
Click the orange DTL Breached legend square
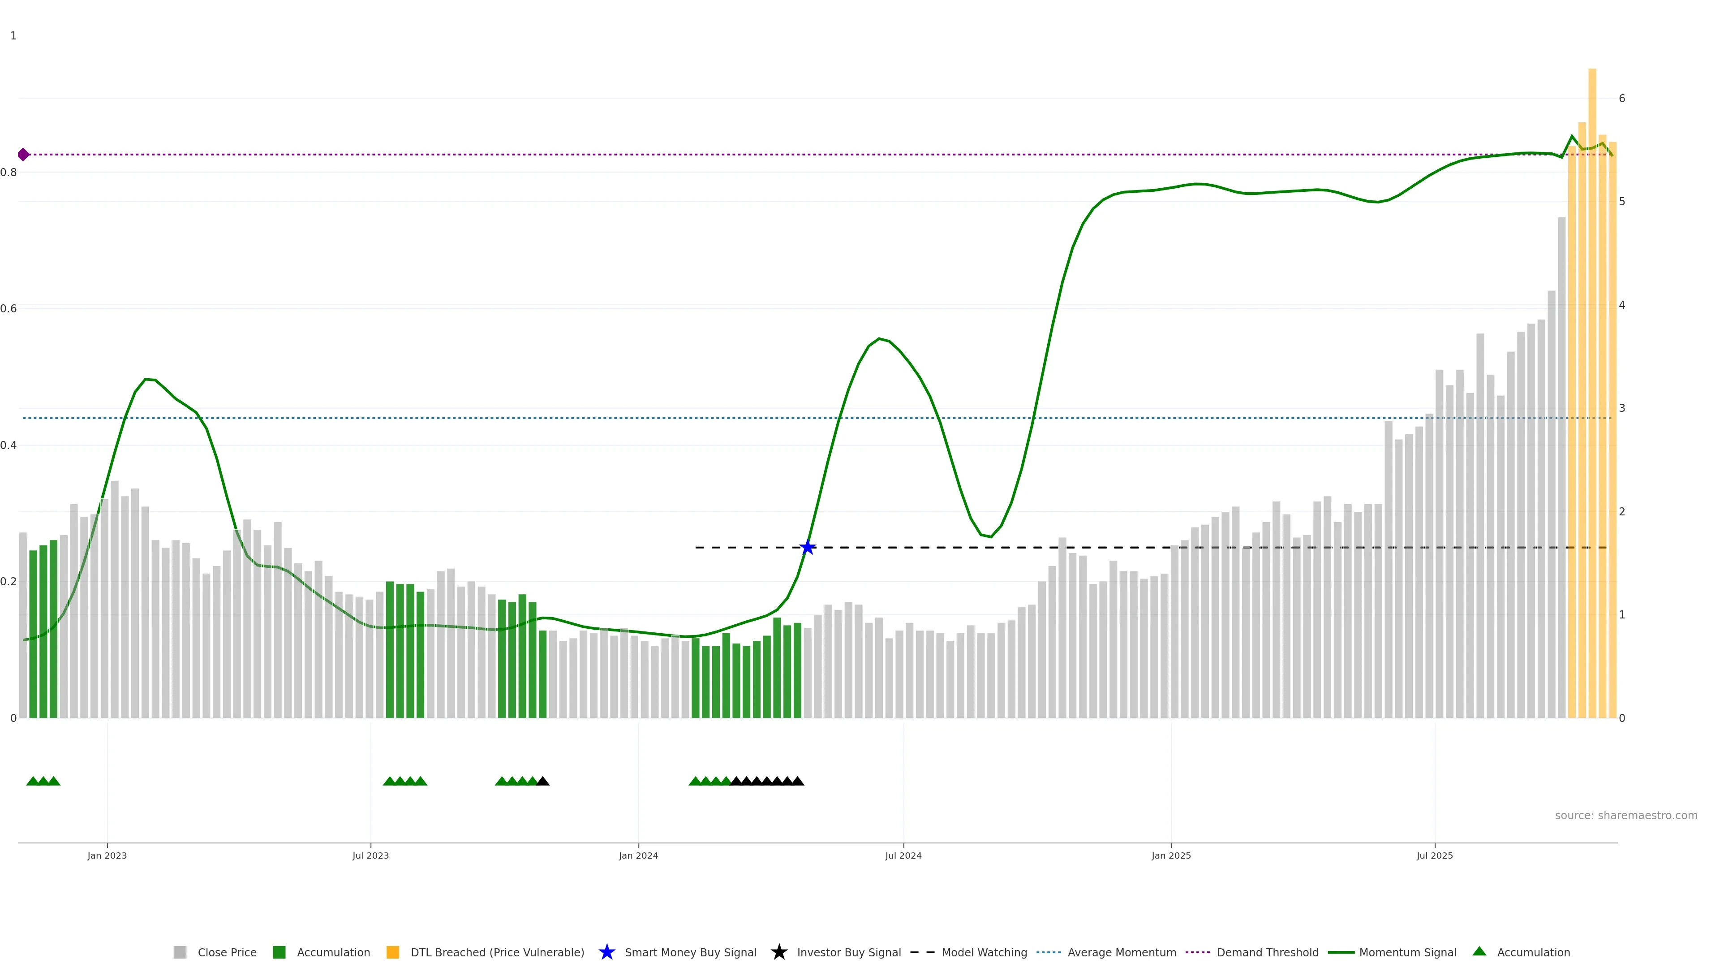pos(393,952)
